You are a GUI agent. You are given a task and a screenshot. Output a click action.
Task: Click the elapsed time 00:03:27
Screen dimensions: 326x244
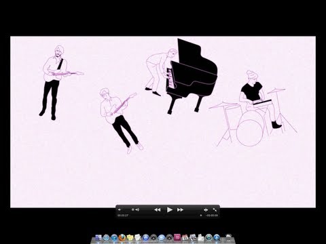click(x=123, y=216)
